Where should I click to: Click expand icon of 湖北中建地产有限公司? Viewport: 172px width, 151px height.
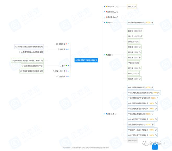[x=152, y=125]
